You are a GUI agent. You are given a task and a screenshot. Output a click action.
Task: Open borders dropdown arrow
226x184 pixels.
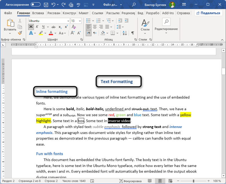(117, 33)
